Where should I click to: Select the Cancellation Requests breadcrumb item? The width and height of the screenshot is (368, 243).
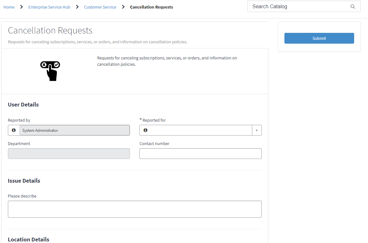151,7
